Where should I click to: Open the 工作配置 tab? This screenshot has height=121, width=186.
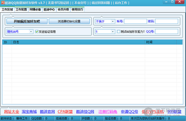pos(21,10)
